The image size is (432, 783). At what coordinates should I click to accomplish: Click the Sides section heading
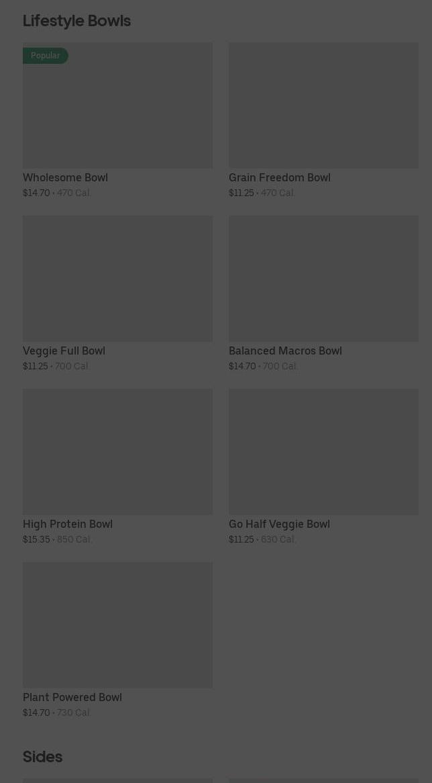click(x=43, y=757)
